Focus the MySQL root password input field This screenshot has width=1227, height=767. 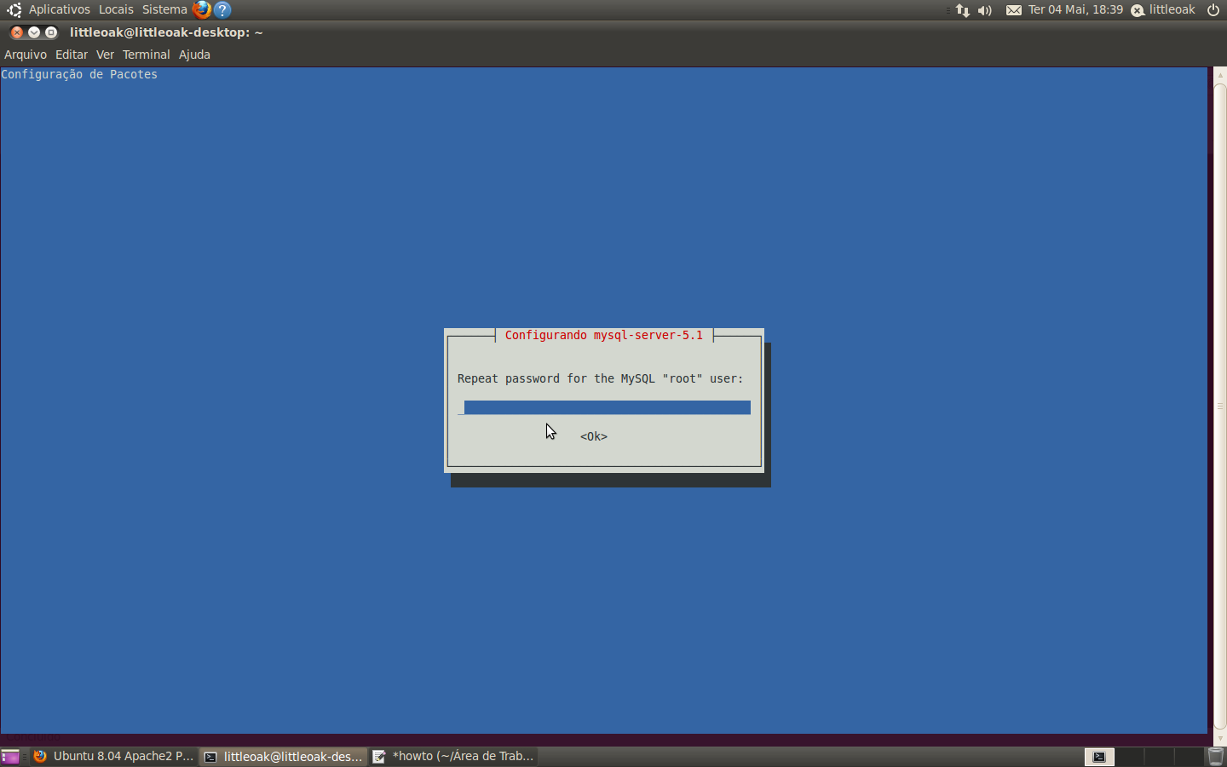pos(604,407)
